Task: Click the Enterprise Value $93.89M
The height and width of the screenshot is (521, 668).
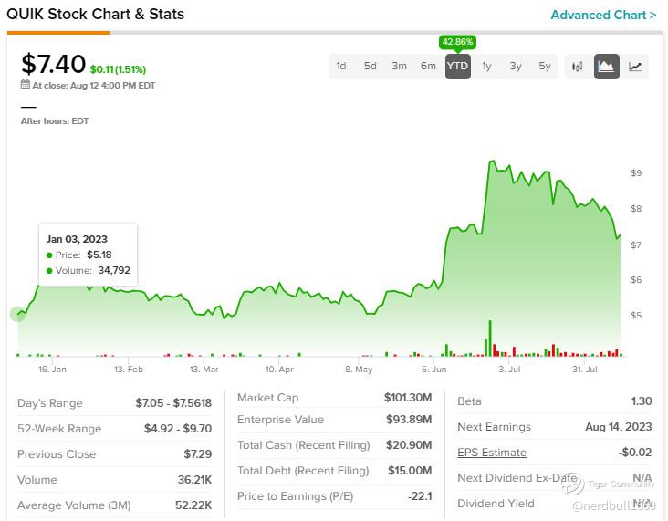Action: coord(409,420)
